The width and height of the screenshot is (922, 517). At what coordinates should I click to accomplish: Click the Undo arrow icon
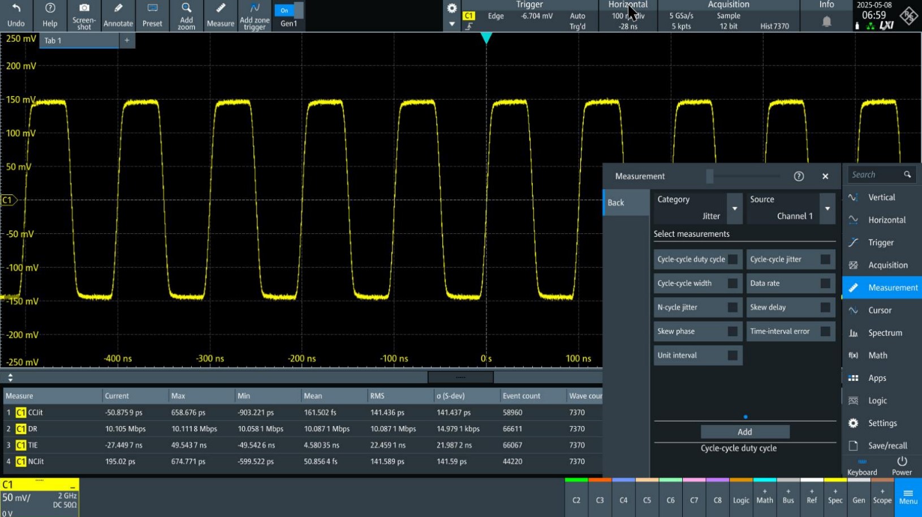16,8
